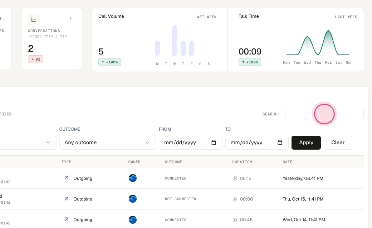The width and height of the screenshot is (372, 228).
Task: Sort the table by Outcome column header
Action: (173, 162)
